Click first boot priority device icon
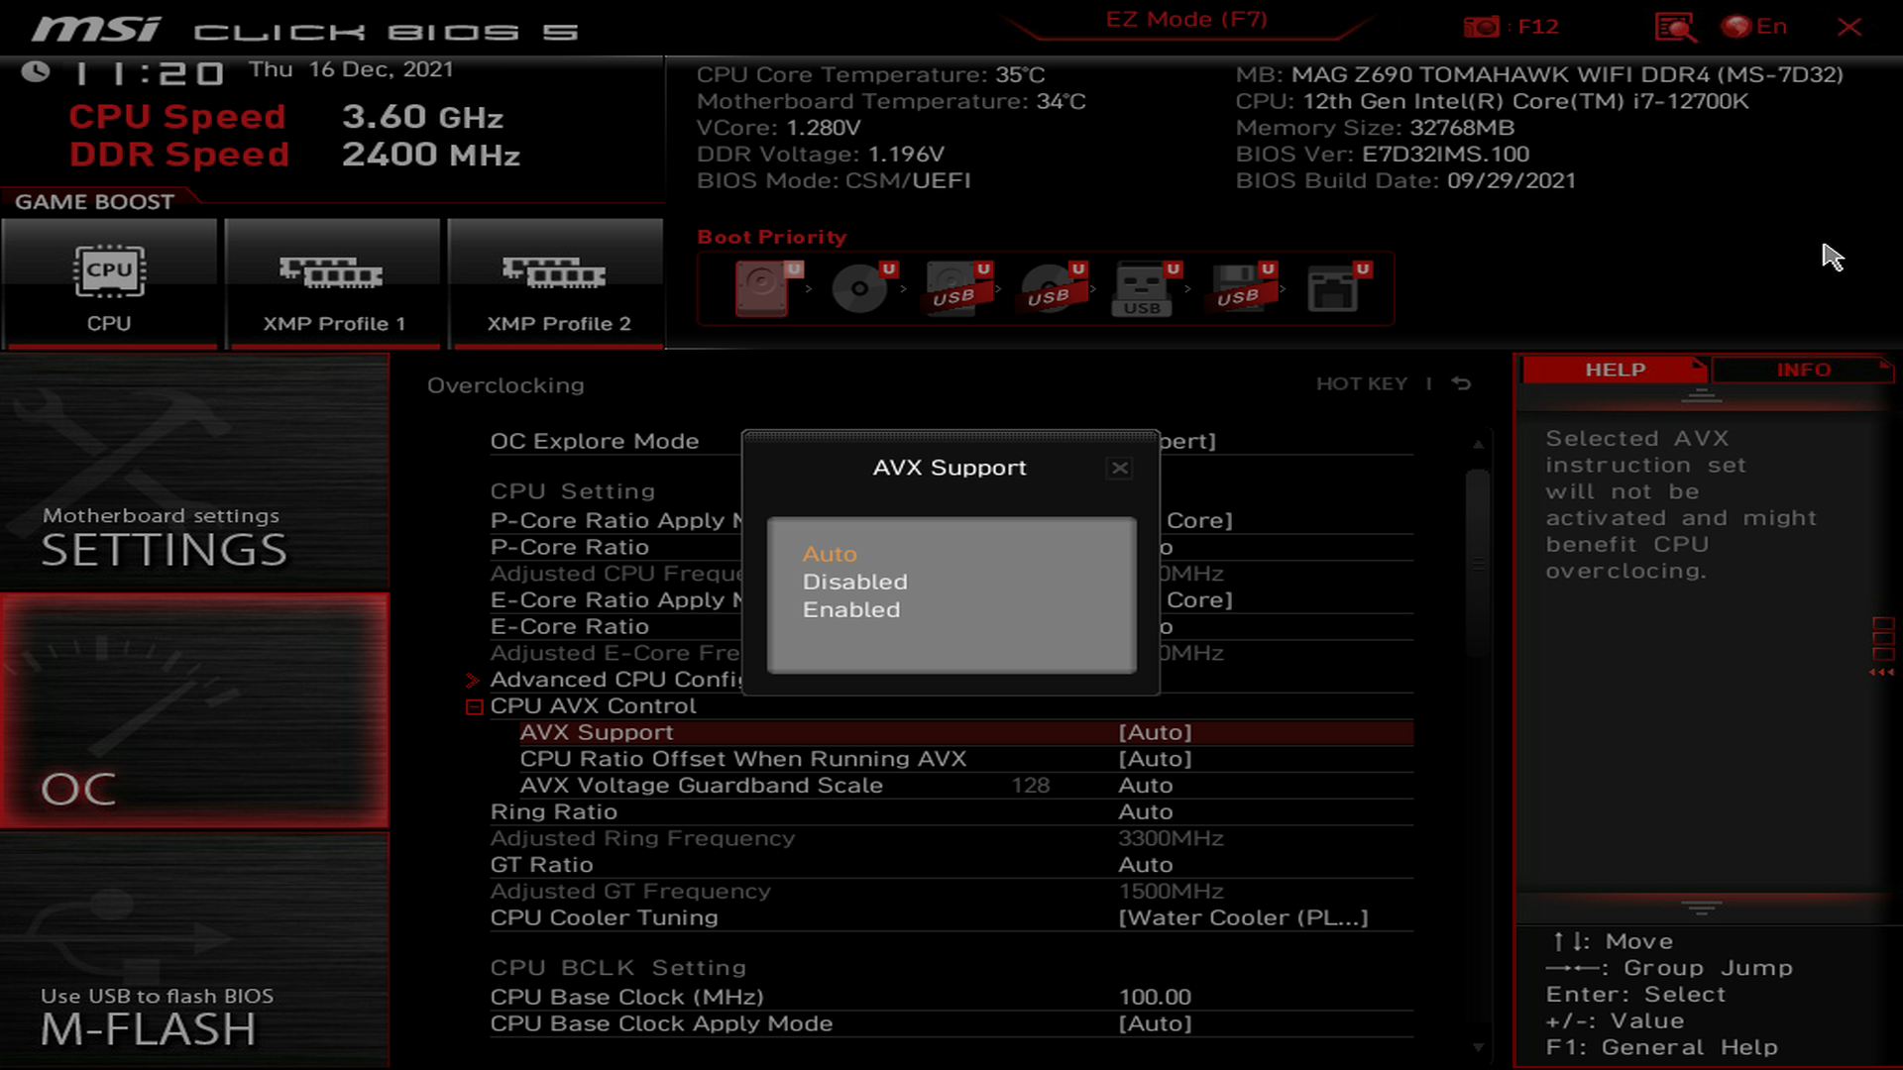This screenshot has height=1070, width=1903. [x=760, y=286]
